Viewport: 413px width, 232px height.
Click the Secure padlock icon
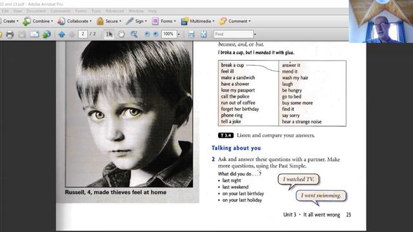[100, 21]
